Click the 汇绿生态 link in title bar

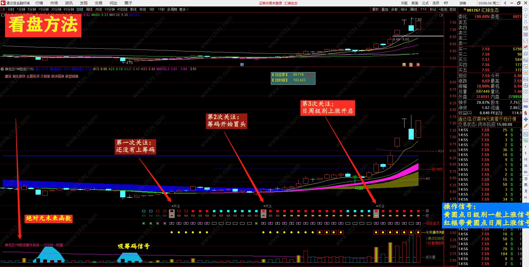click(291, 3)
